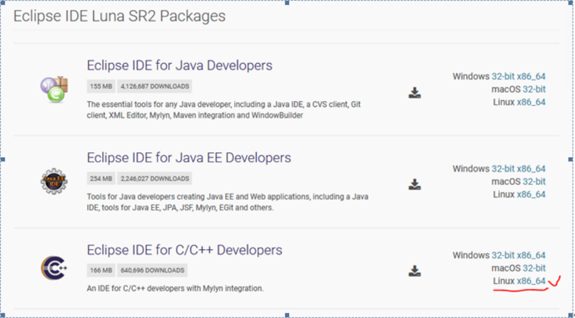Download Windows x86_64 for Java EE Developers
The width and height of the screenshot is (575, 318).
coord(531,169)
